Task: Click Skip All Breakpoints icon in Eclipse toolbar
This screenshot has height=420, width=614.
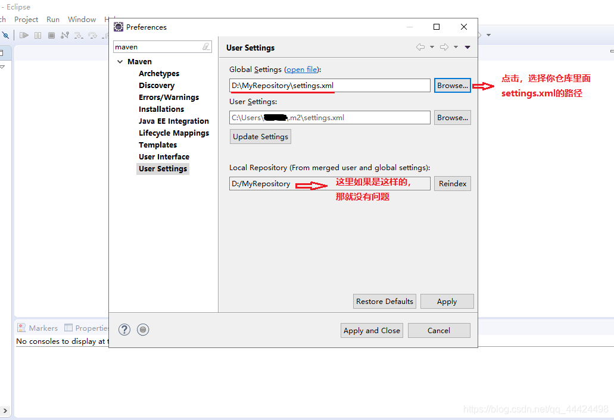Action: click(x=5, y=35)
